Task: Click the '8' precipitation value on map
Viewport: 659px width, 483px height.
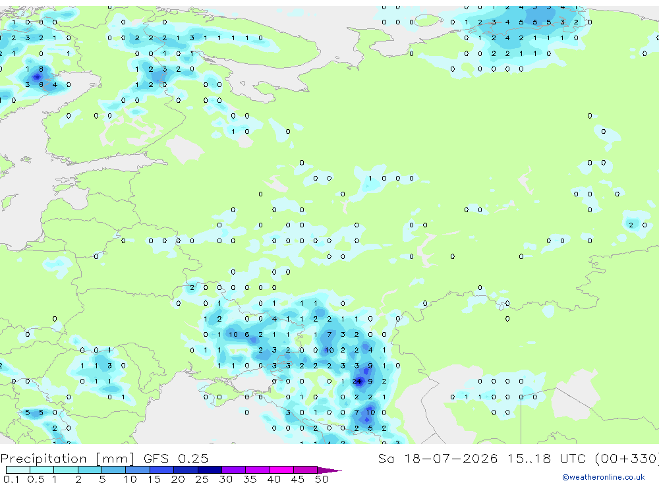Action: (x=41, y=69)
